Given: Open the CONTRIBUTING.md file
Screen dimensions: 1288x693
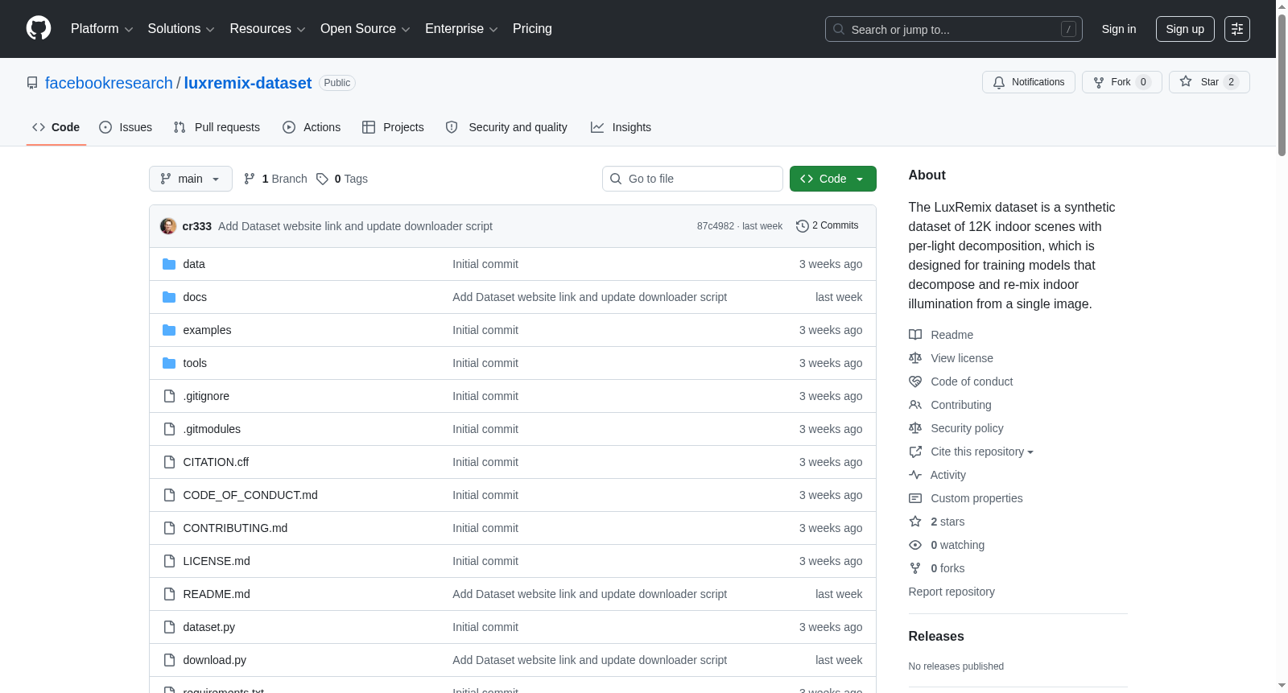Looking at the screenshot, I should [235, 528].
